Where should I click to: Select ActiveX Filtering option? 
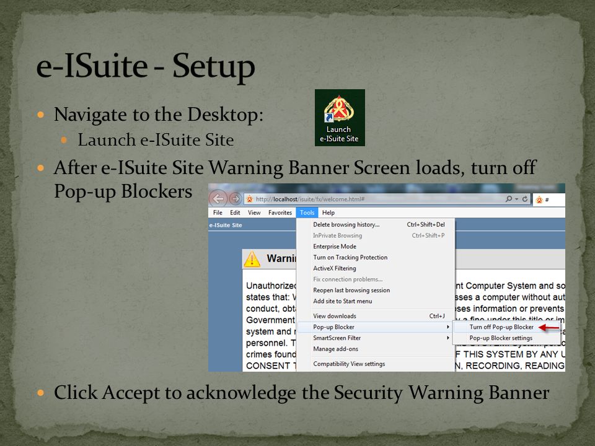tap(376, 268)
